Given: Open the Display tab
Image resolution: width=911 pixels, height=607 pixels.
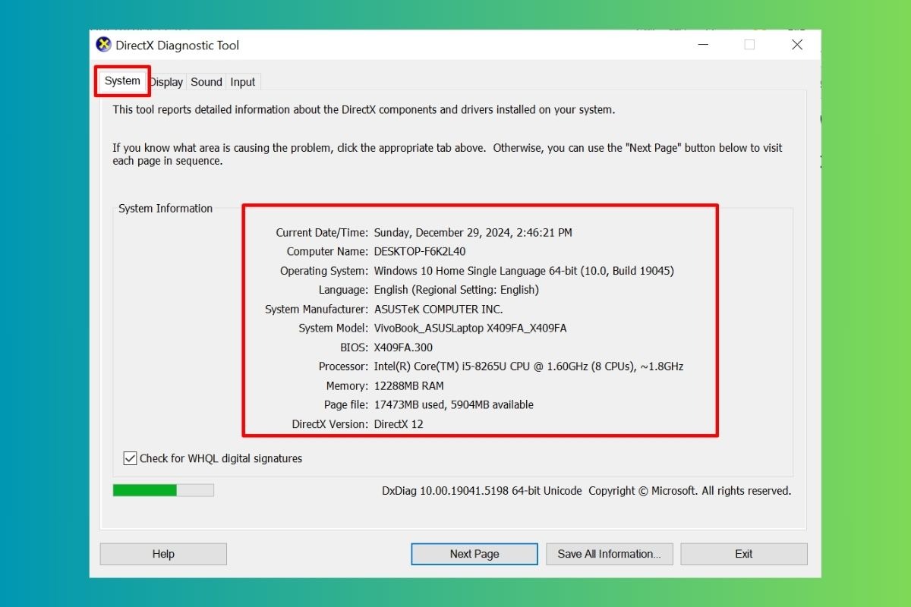Looking at the screenshot, I should pos(166,82).
